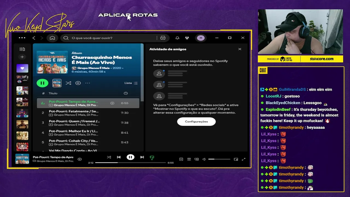Open the Browse icon in search bar

[163, 38]
